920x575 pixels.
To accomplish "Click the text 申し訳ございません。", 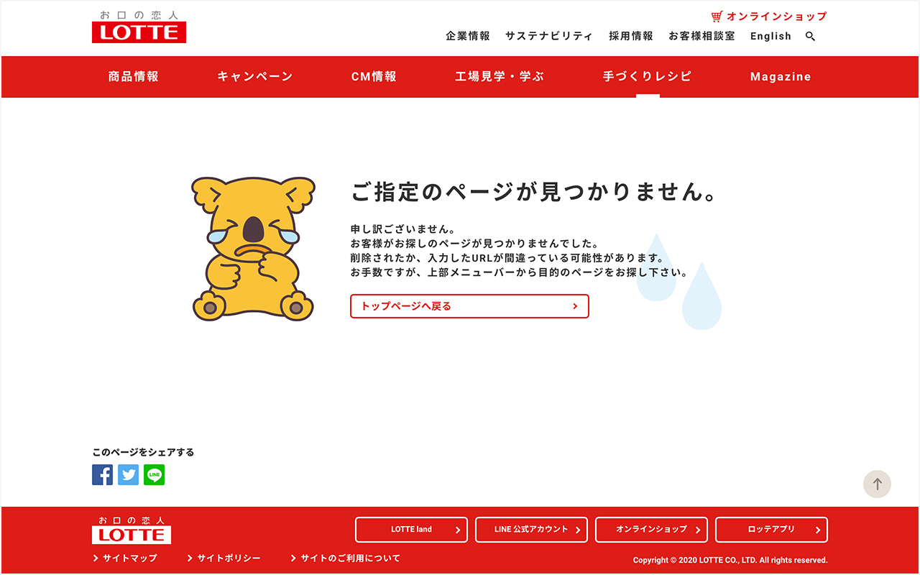I will click(x=403, y=229).
